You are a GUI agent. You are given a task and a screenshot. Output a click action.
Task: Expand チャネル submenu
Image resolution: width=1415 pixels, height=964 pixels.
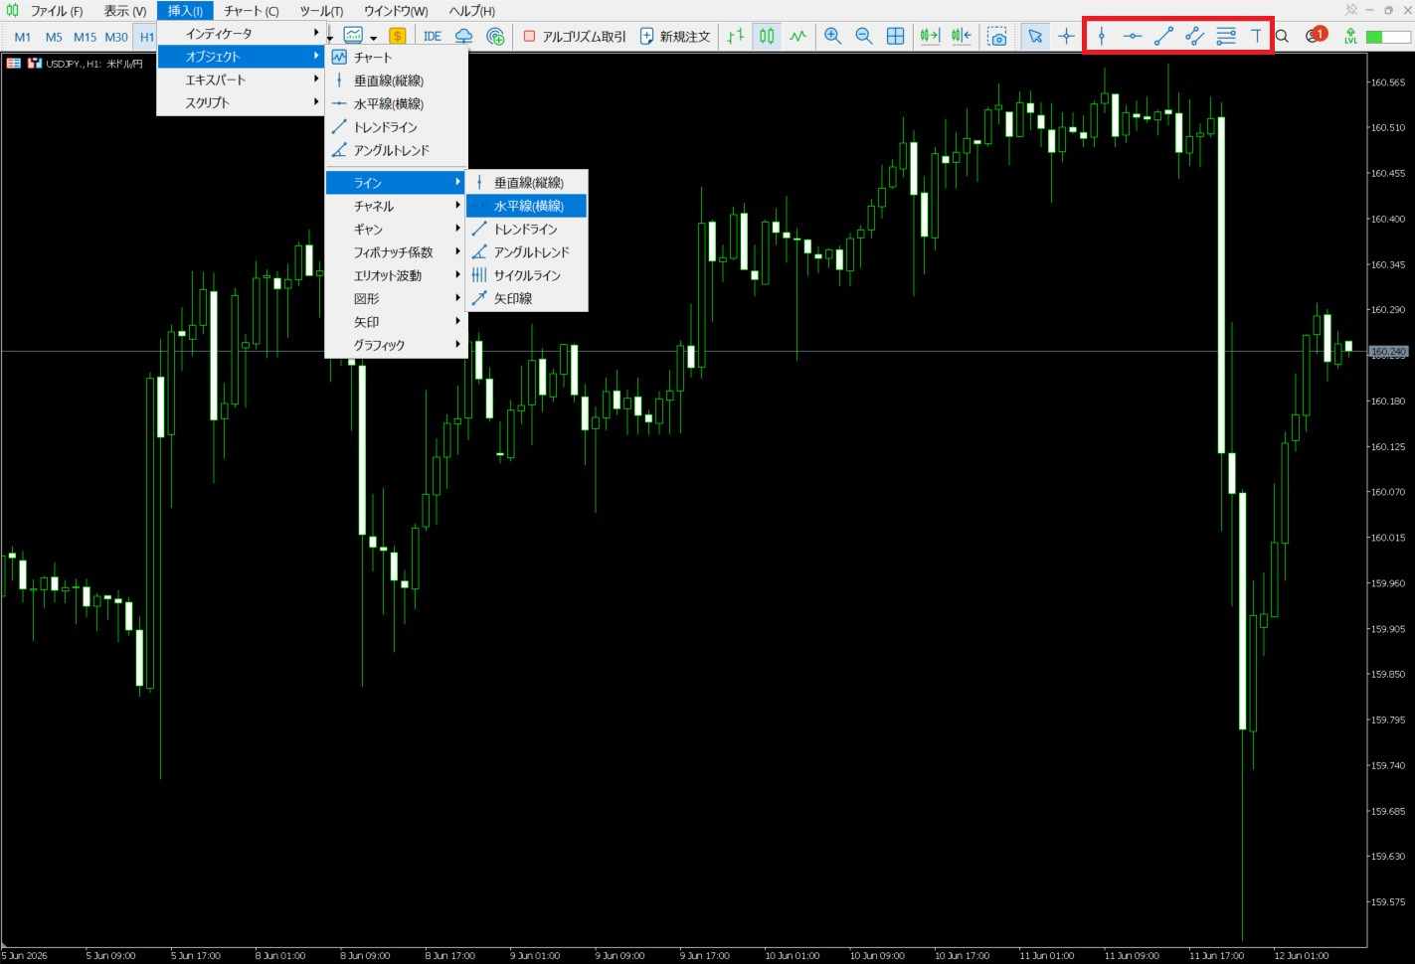[x=396, y=206]
